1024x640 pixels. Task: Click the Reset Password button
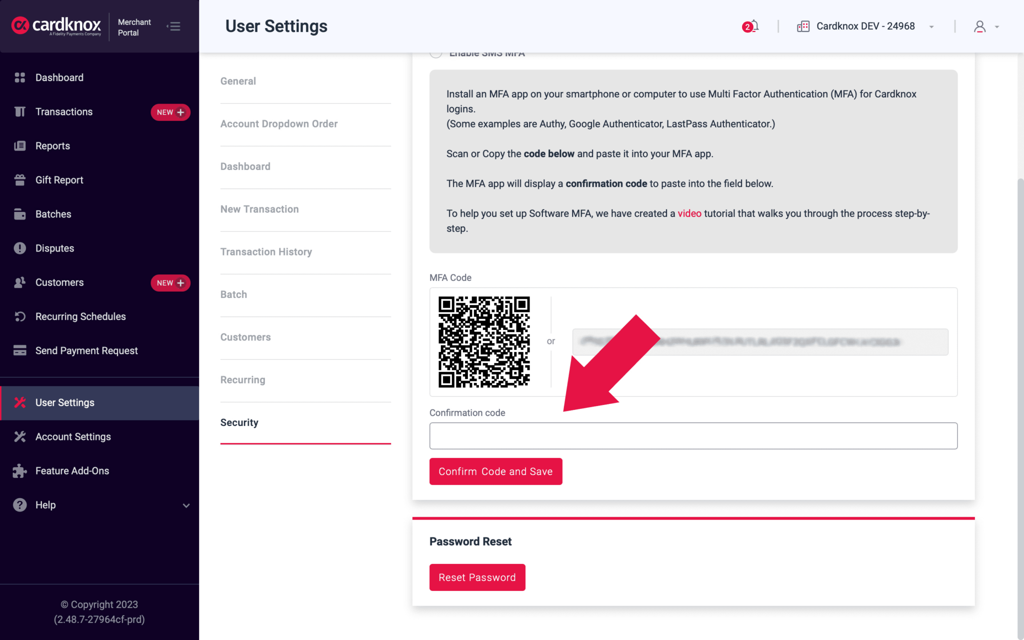click(477, 577)
